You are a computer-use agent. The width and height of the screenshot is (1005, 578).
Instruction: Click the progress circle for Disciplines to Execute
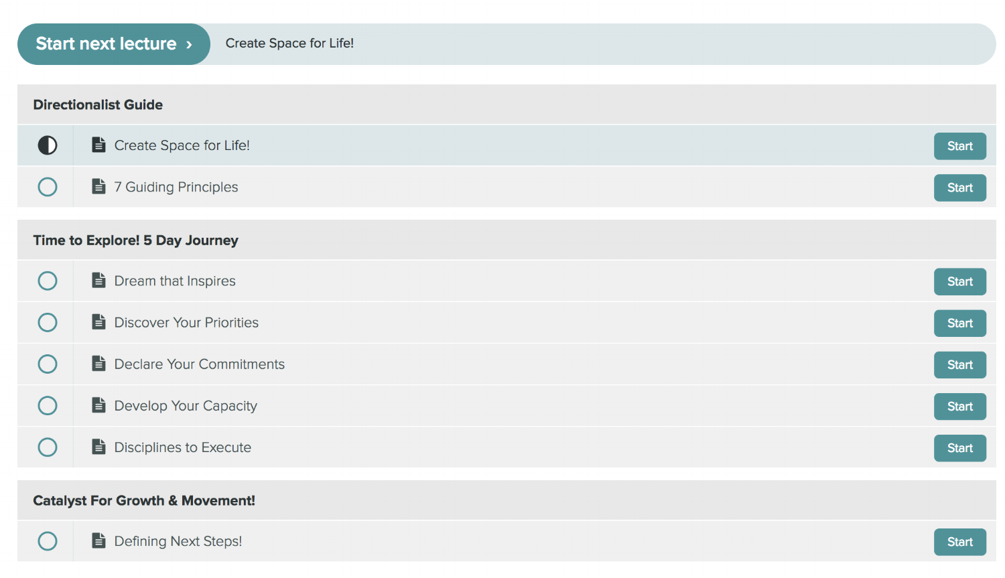click(48, 447)
